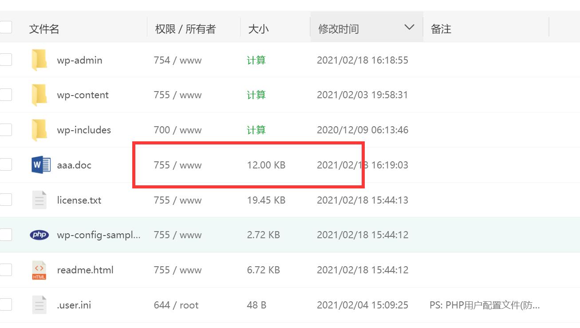Select the aaa.doc file name
580x328 pixels.
pos(75,164)
